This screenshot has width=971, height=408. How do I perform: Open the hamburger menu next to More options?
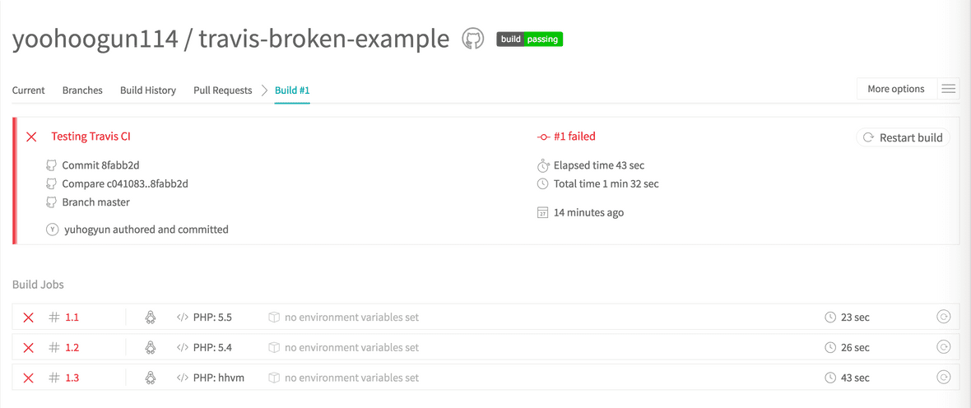[948, 89]
